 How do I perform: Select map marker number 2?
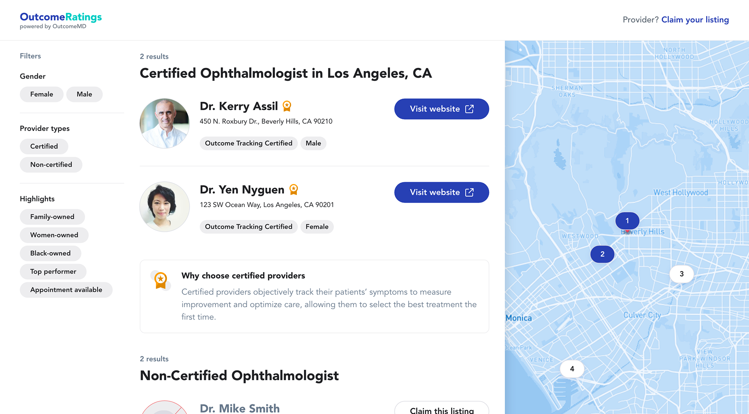[x=602, y=254]
